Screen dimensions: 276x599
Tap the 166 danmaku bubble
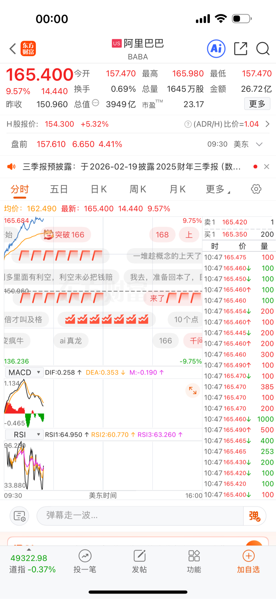coord(165,341)
